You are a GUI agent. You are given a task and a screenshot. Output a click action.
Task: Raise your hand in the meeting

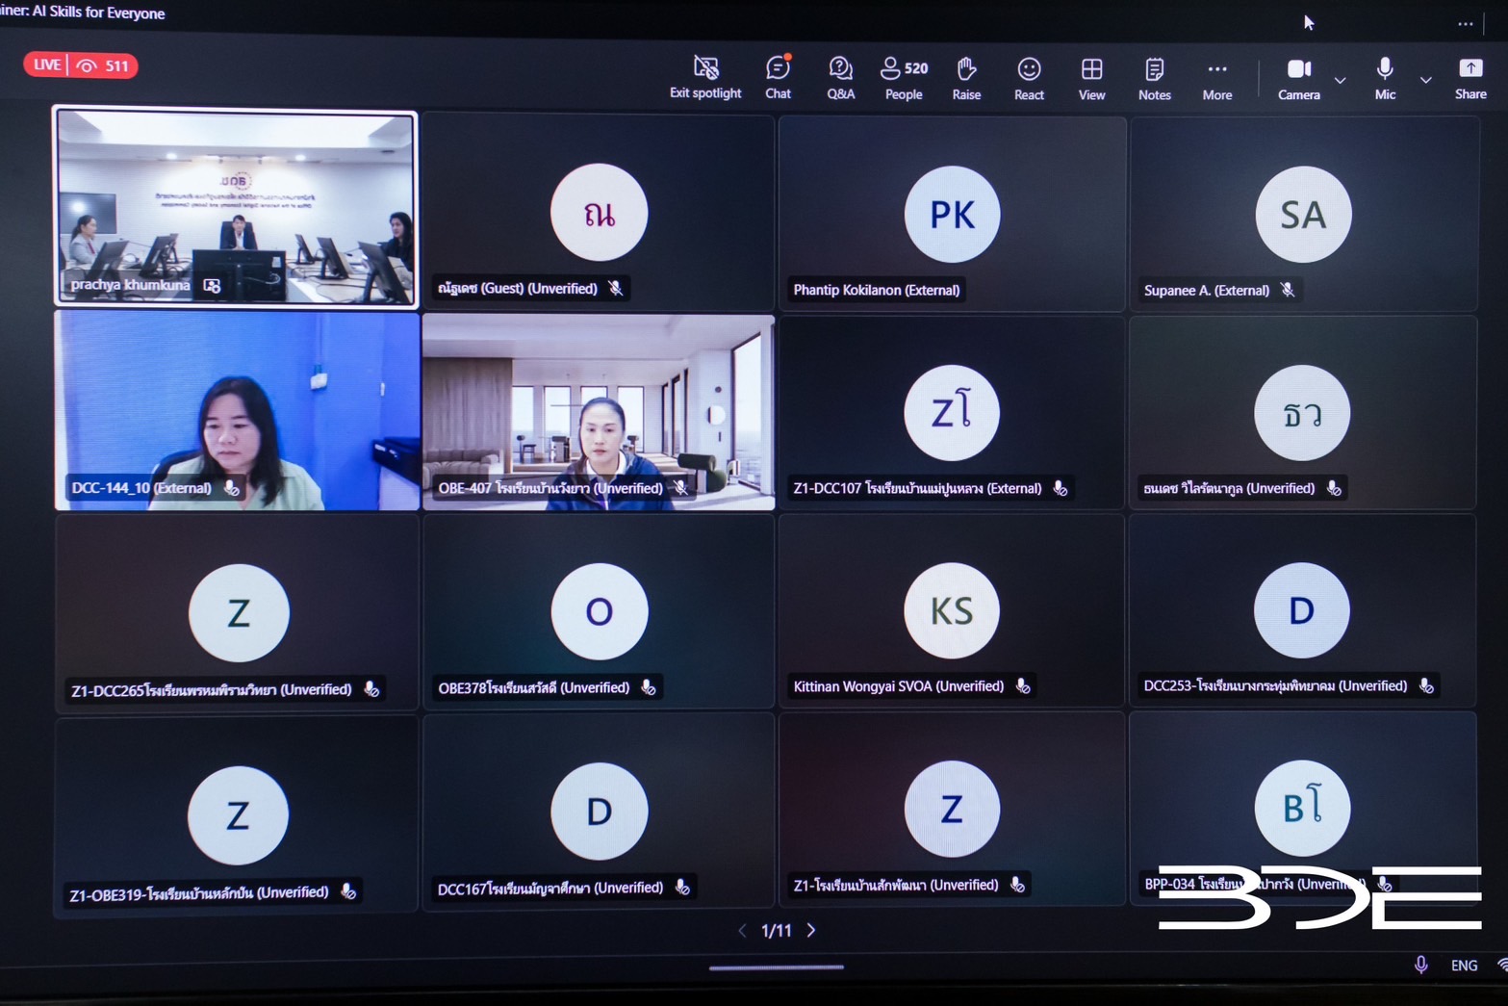[966, 77]
